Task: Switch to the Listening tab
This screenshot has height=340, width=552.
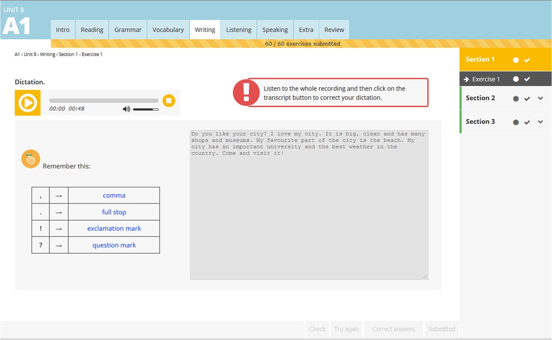Action: 239,30
